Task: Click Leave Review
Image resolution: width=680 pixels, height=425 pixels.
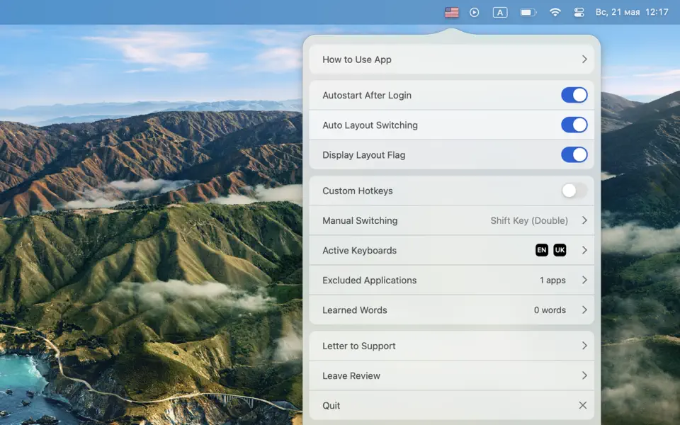Action: coord(452,375)
